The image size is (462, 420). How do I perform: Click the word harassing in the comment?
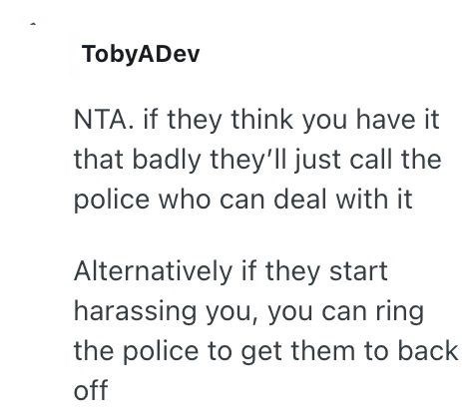[x=135, y=312]
